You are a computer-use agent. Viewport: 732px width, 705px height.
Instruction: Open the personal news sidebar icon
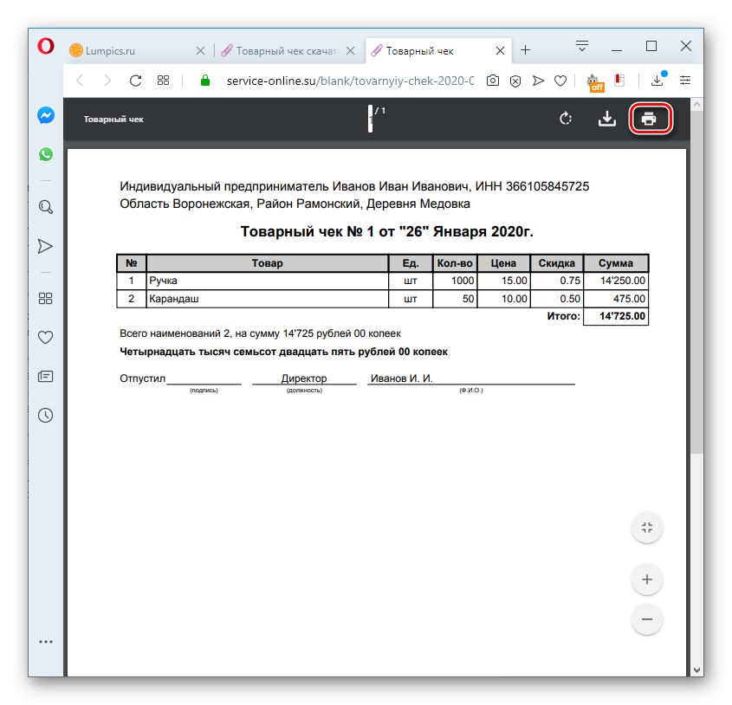tap(45, 376)
